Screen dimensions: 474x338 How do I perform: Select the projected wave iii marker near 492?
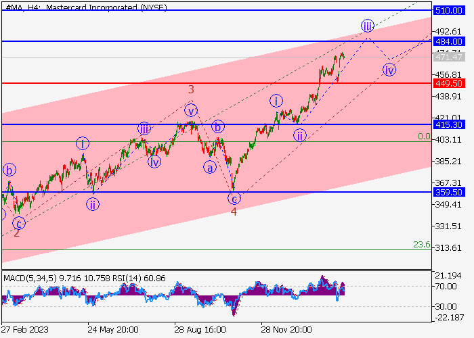[368, 26]
